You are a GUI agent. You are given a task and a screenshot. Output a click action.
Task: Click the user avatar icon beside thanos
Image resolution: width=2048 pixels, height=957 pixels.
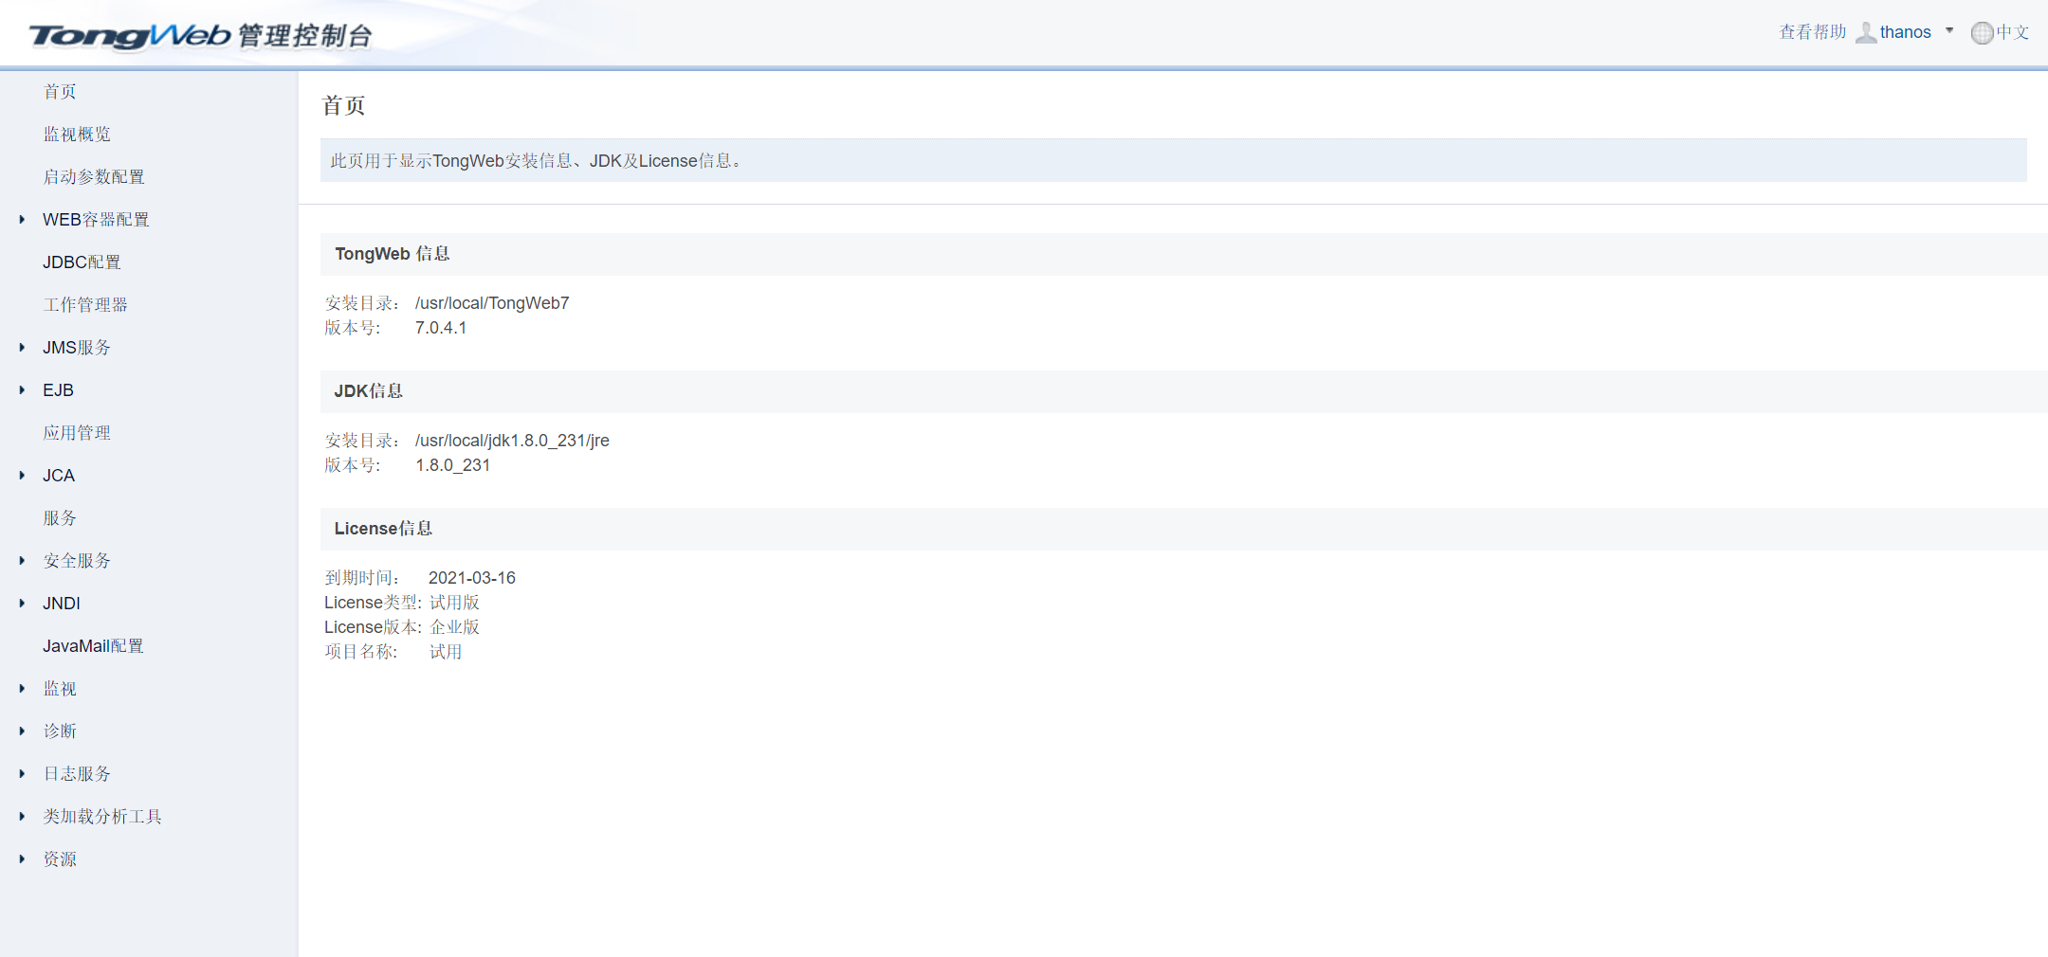1865,33
